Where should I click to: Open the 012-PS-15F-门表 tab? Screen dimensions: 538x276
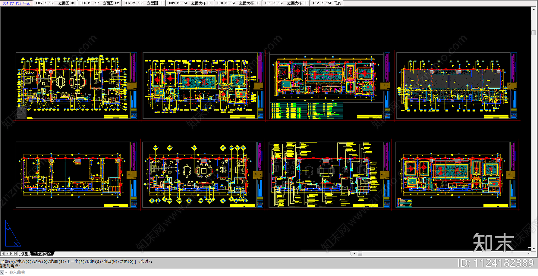click(x=327, y=3)
